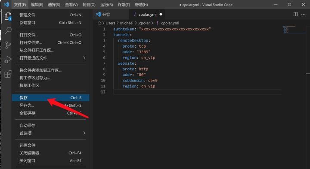
Task: Click remoteDesktop on line 3
Action: click(133, 41)
